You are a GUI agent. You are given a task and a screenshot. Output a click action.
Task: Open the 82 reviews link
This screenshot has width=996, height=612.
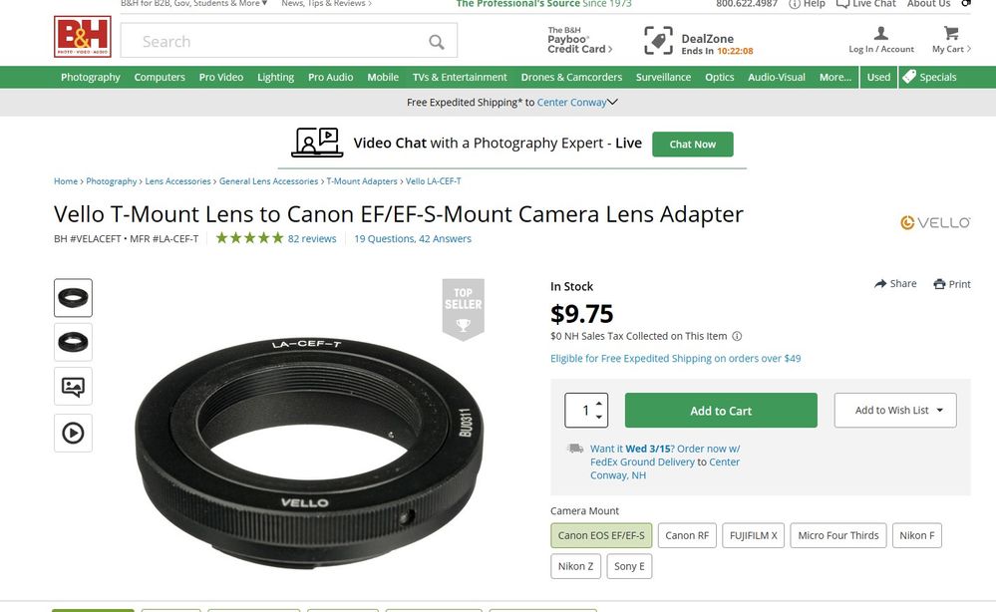pos(312,238)
